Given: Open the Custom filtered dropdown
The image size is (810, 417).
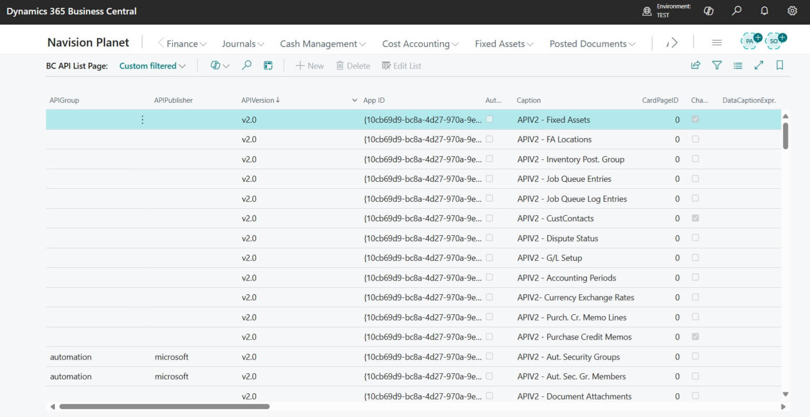Looking at the screenshot, I should point(152,65).
